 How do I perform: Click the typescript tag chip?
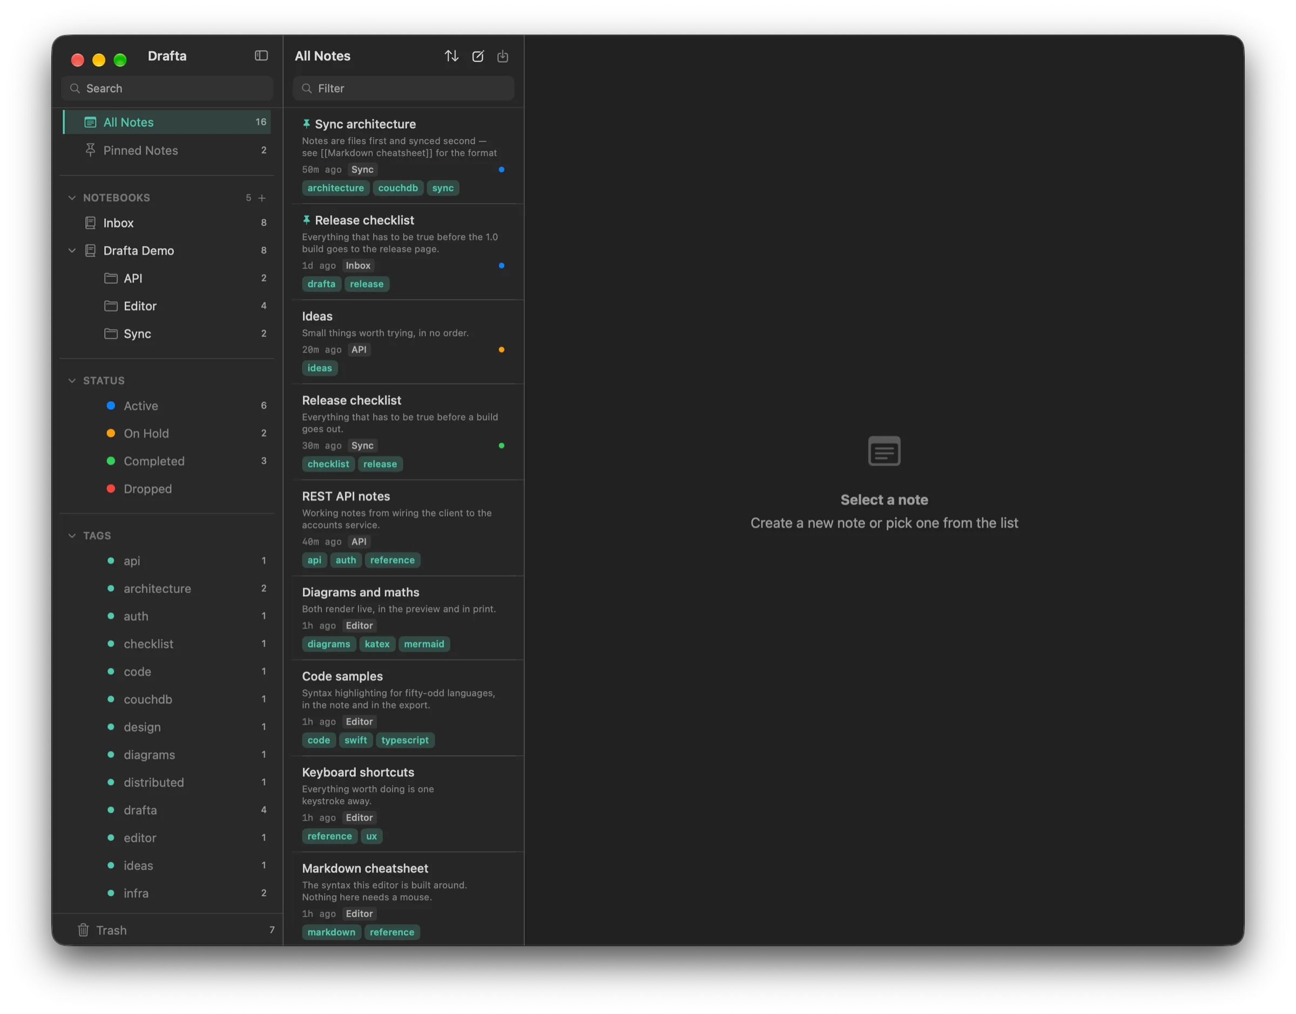click(405, 740)
